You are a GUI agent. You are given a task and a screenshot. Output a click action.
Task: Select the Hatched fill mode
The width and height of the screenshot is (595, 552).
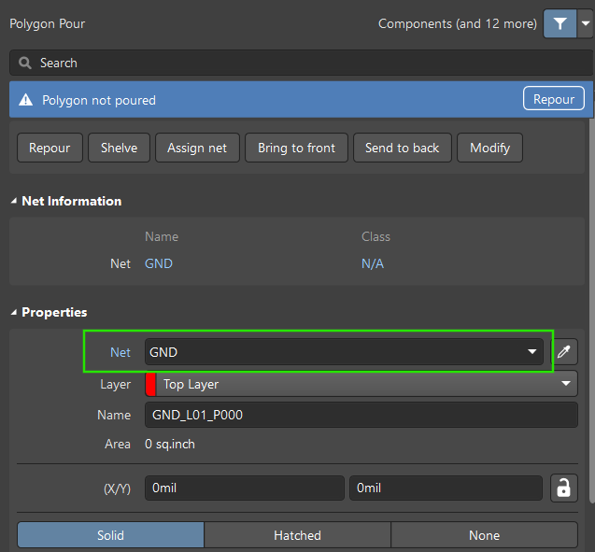pyautogui.click(x=297, y=535)
